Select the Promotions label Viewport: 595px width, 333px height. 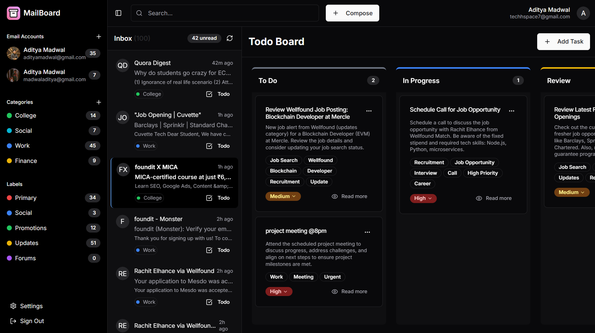coord(53,228)
